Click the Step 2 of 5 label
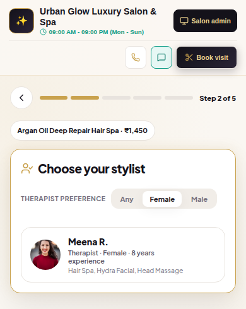Image resolution: width=246 pixels, height=309 pixels. [x=218, y=98]
